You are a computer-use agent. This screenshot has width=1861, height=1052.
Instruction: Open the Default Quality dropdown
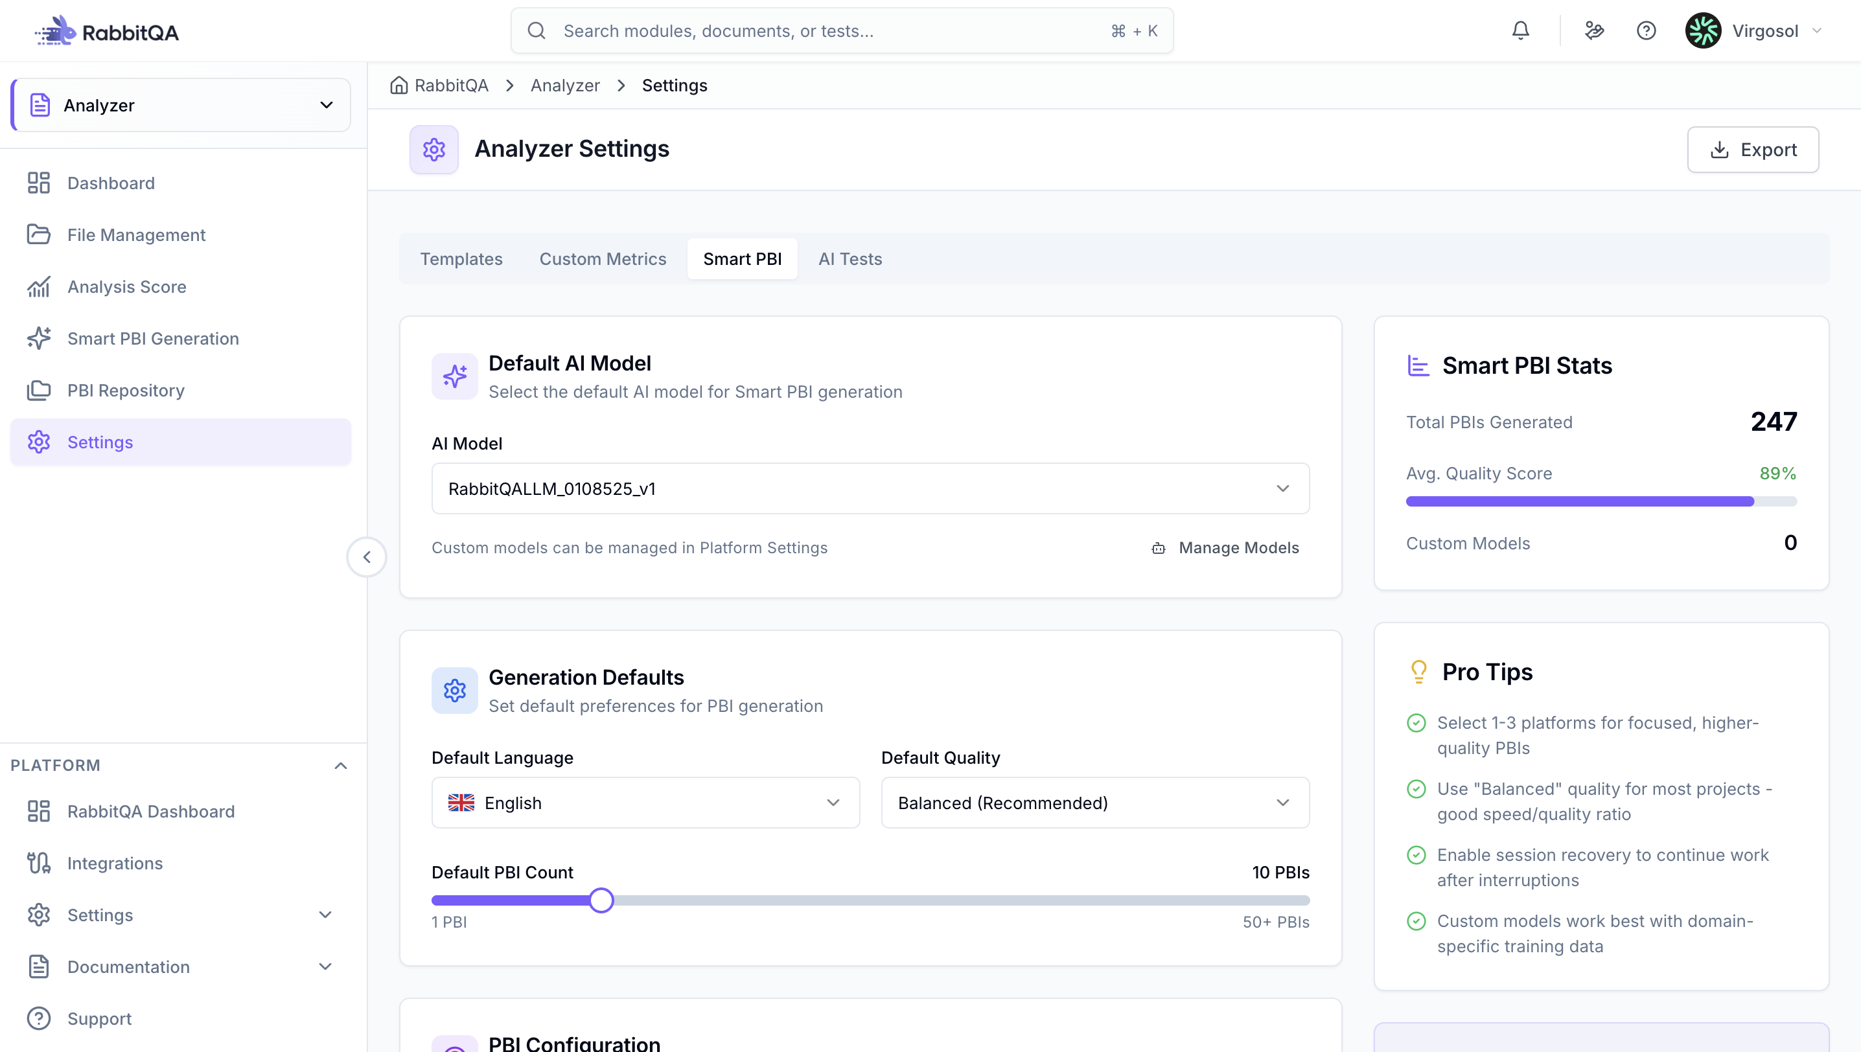click(1095, 803)
